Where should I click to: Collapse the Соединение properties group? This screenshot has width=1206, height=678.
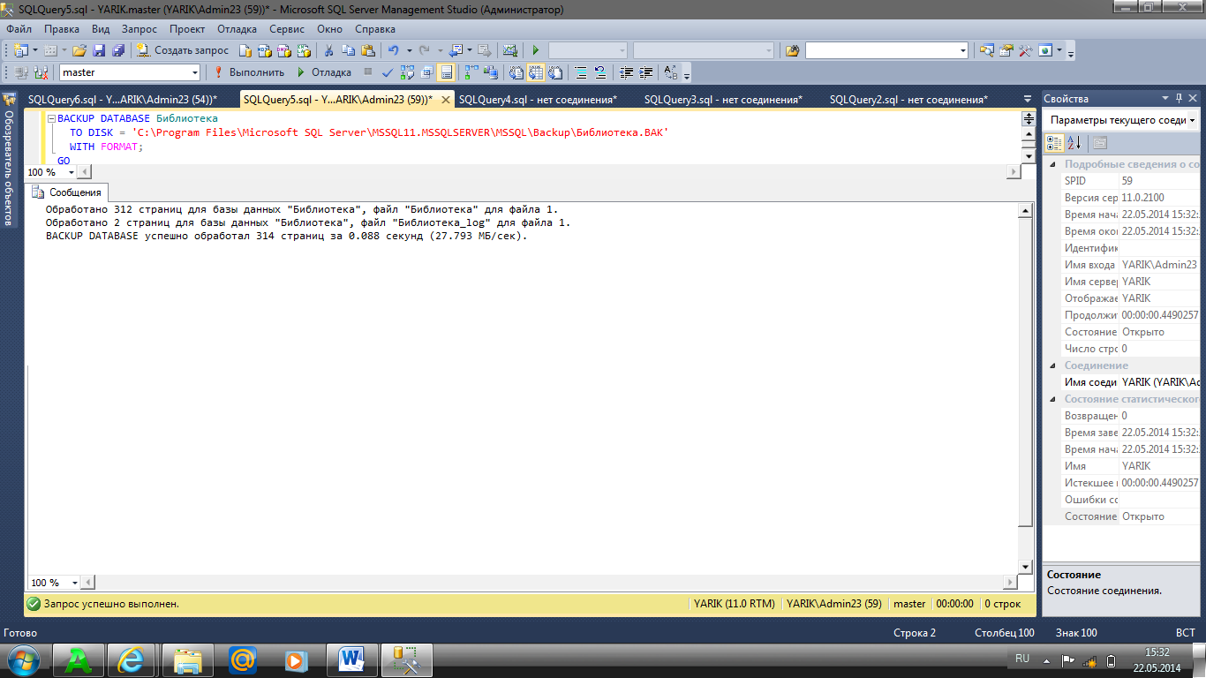(x=1052, y=365)
